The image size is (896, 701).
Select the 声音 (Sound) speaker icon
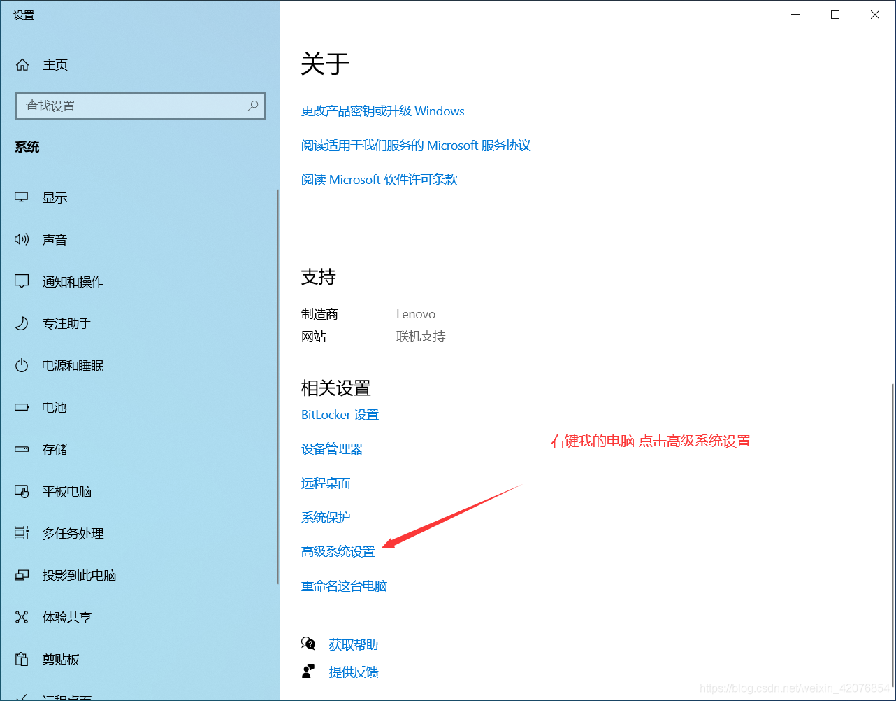tap(22, 239)
